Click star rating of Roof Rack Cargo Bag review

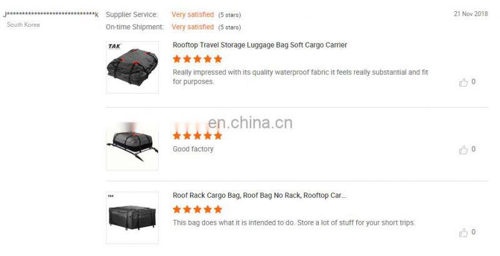[x=197, y=209]
